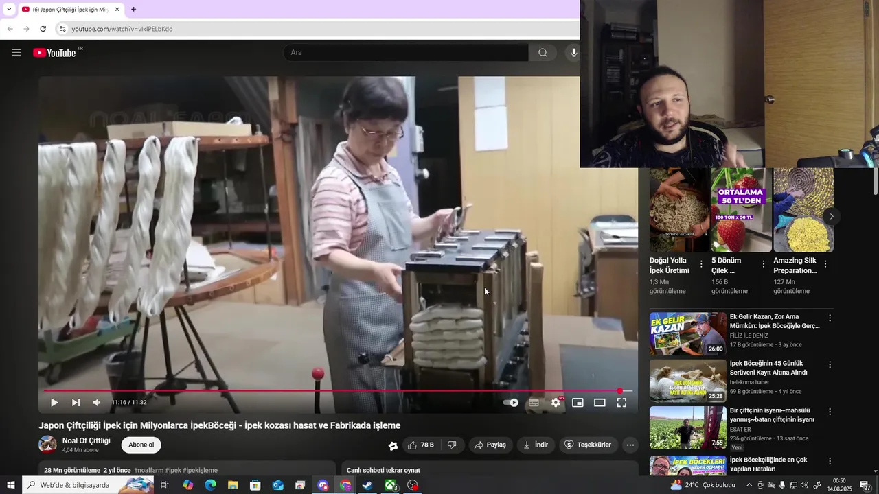Open Ek Gelir Kazan video thumbnail
The image size is (879, 494).
(x=688, y=333)
